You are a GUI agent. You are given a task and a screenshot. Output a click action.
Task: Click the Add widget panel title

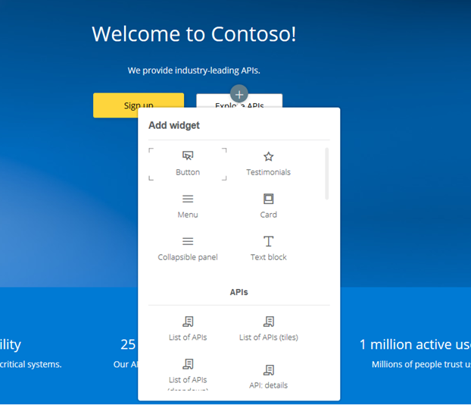[174, 125]
